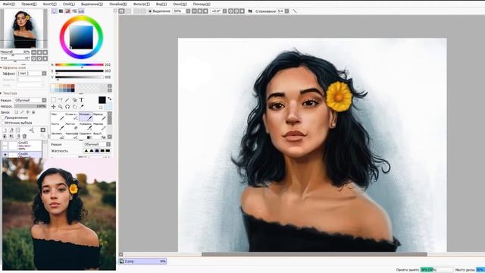
Task: Click the new layer icon
Action: [x=5, y=130]
